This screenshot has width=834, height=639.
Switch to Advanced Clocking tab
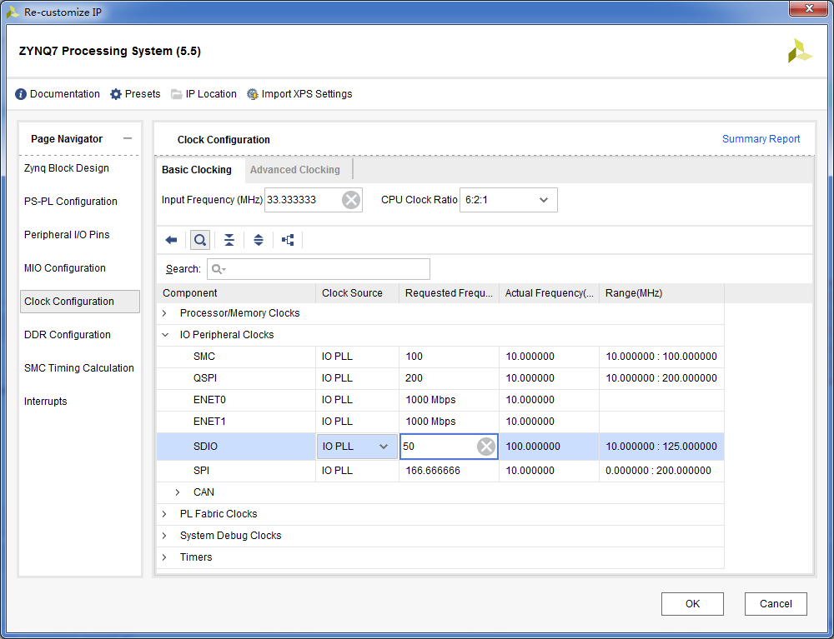tap(295, 170)
